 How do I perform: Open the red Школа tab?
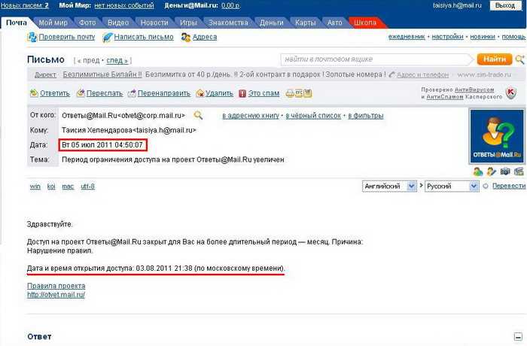[365, 23]
